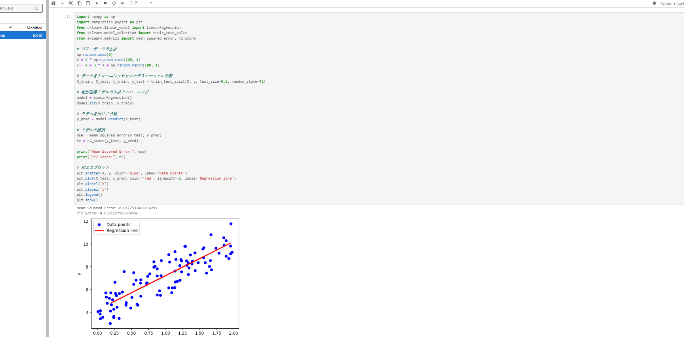Run the selected cell with play icon
The height and width of the screenshot is (337, 684).
[97, 3]
